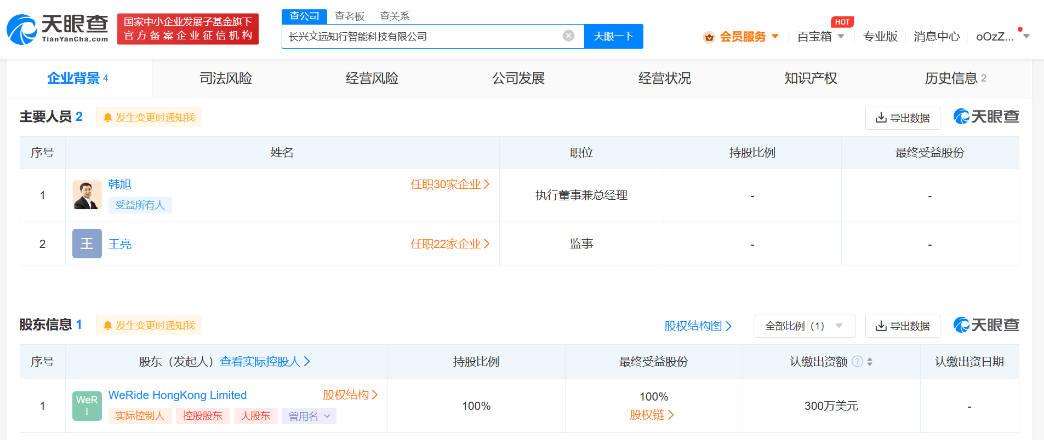The width and height of the screenshot is (1044, 440).
Task: Click the 控股股东 tag
Action: (x=203, y=416)
